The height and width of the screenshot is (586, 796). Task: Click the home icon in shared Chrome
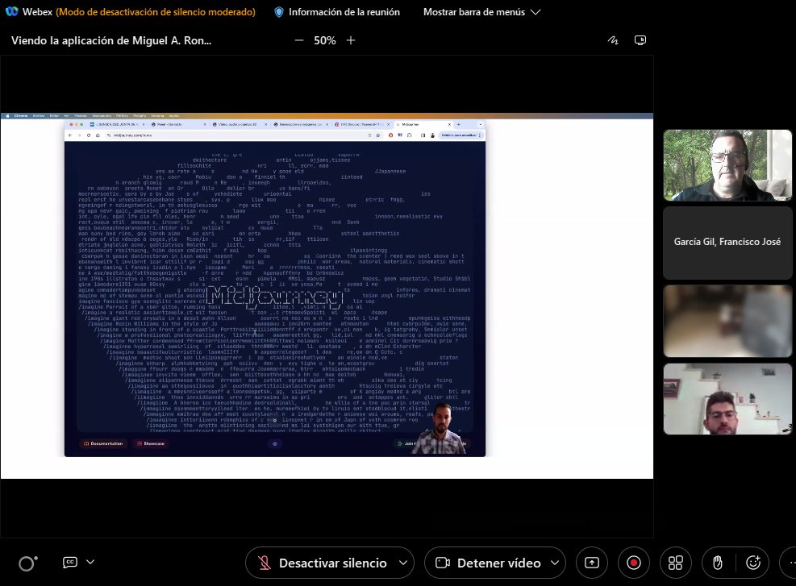point(98,135)
